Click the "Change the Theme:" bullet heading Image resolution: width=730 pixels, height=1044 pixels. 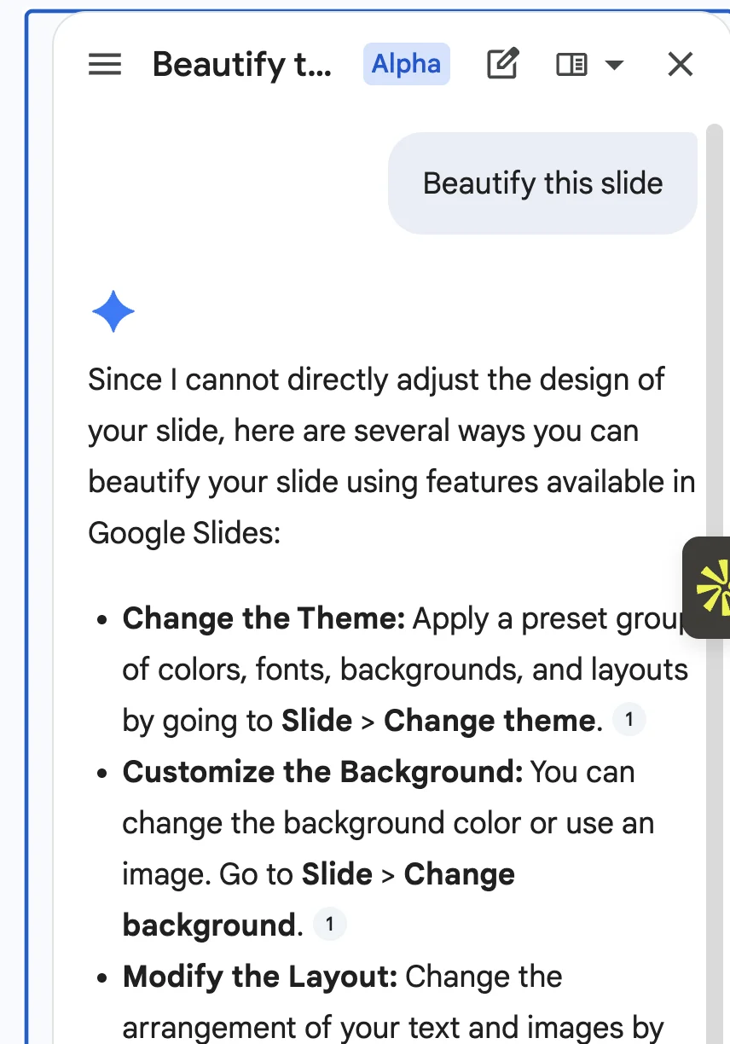click(x=264, y=618)
